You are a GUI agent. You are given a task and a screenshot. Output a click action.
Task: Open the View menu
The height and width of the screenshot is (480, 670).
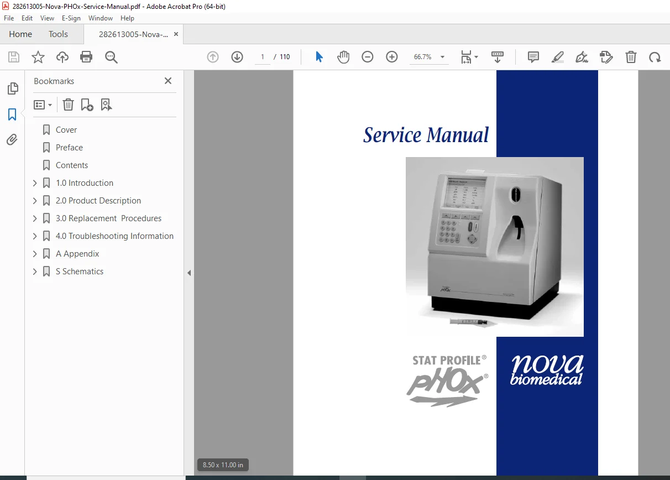(x=47, y=18)
